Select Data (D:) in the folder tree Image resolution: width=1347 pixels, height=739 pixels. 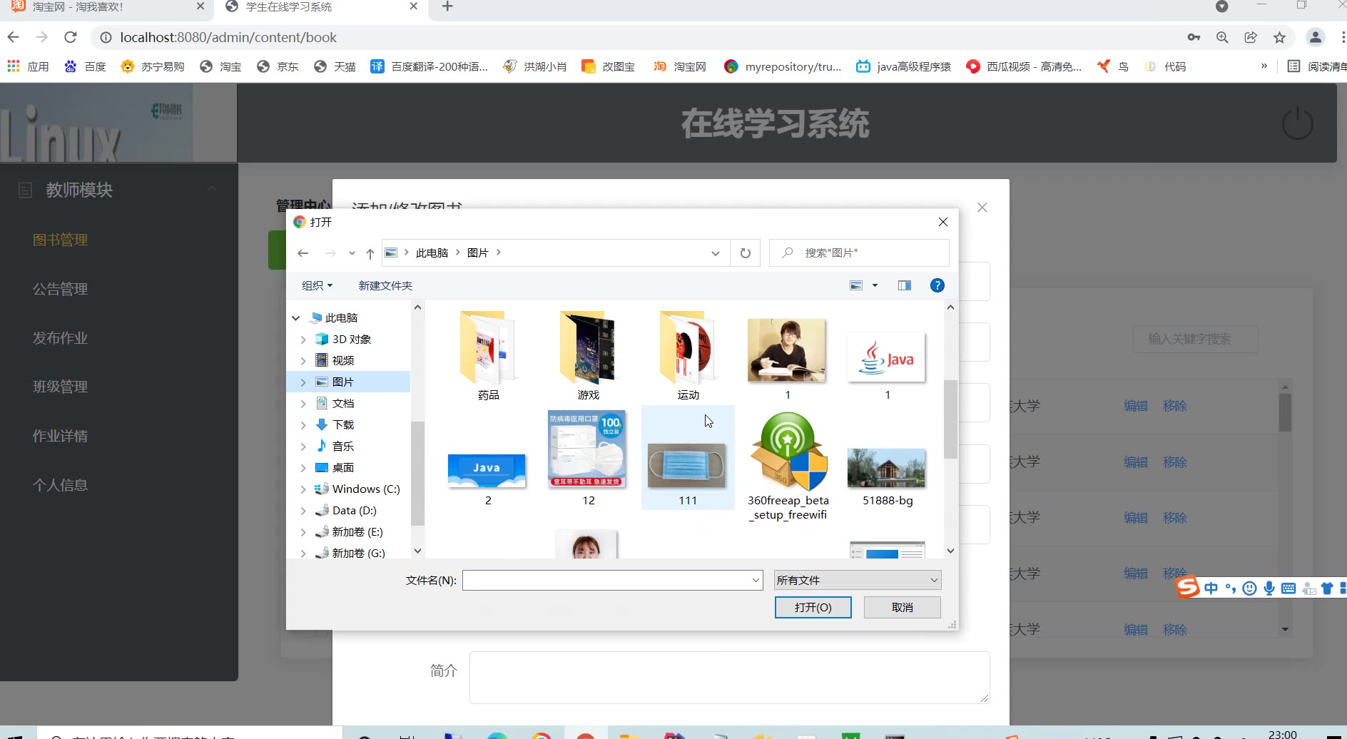354,511
